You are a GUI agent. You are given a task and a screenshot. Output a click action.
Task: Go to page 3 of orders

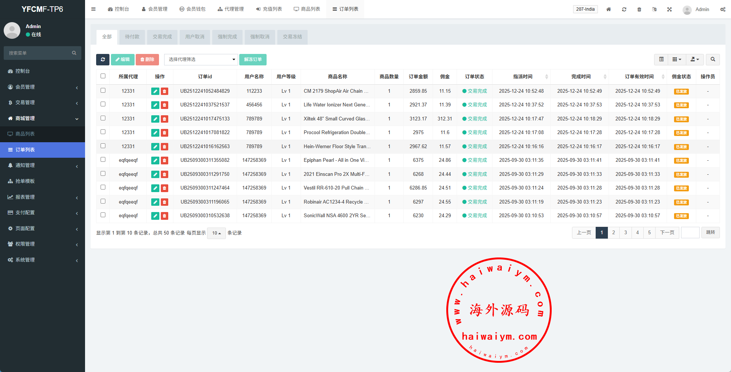tap(625, 233)
